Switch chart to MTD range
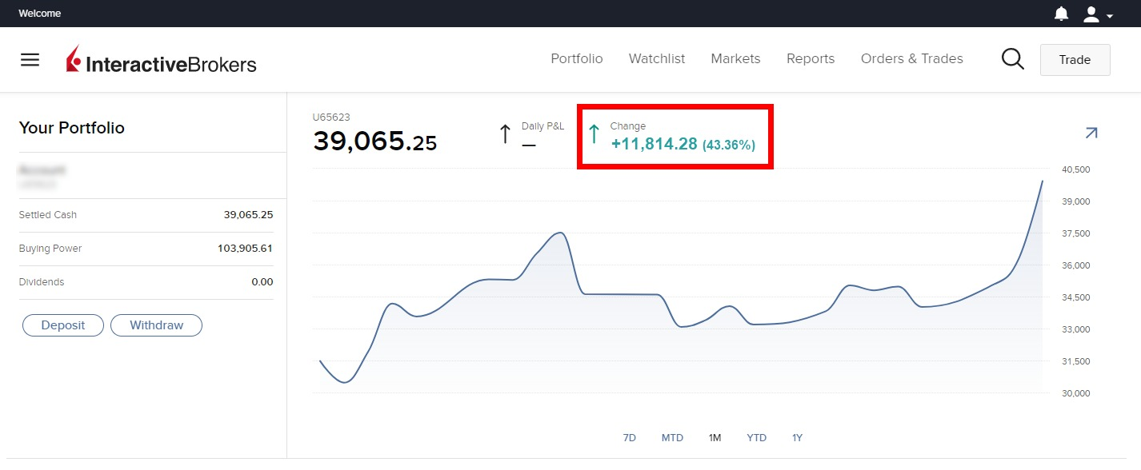 tap(672, 437)
